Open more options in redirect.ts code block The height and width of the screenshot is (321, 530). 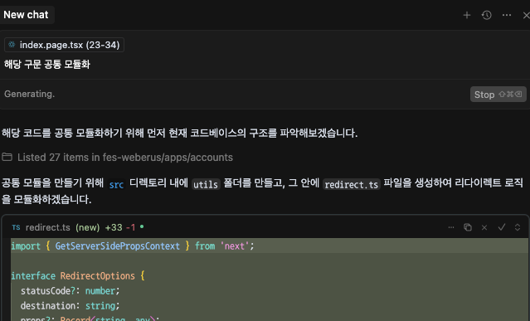click(x=451, y=227)
